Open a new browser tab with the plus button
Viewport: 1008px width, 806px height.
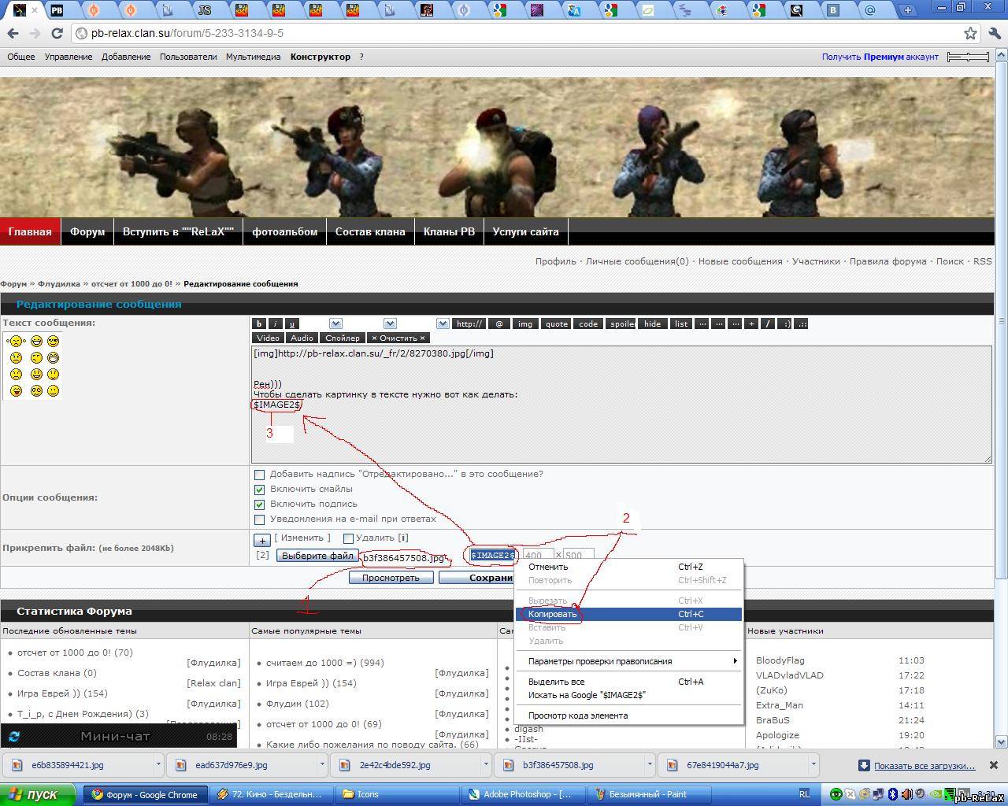908,10
